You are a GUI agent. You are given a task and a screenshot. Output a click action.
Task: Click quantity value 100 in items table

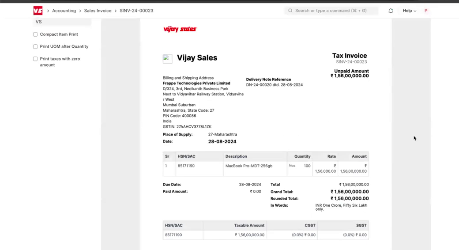click(307, 166)
